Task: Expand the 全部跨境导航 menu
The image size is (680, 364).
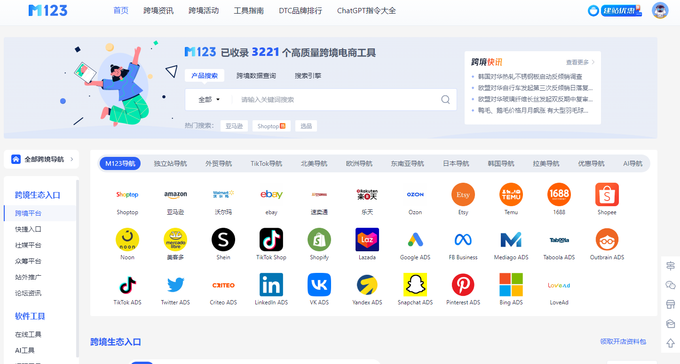Action: click(41, 159)
